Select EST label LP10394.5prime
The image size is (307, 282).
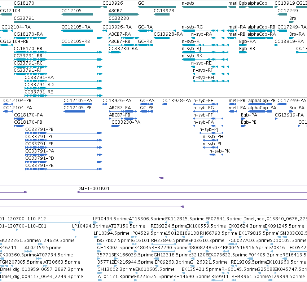point(111,233)
